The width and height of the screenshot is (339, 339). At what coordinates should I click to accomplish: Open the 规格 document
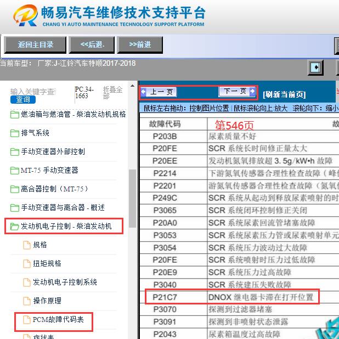[40, 245]
